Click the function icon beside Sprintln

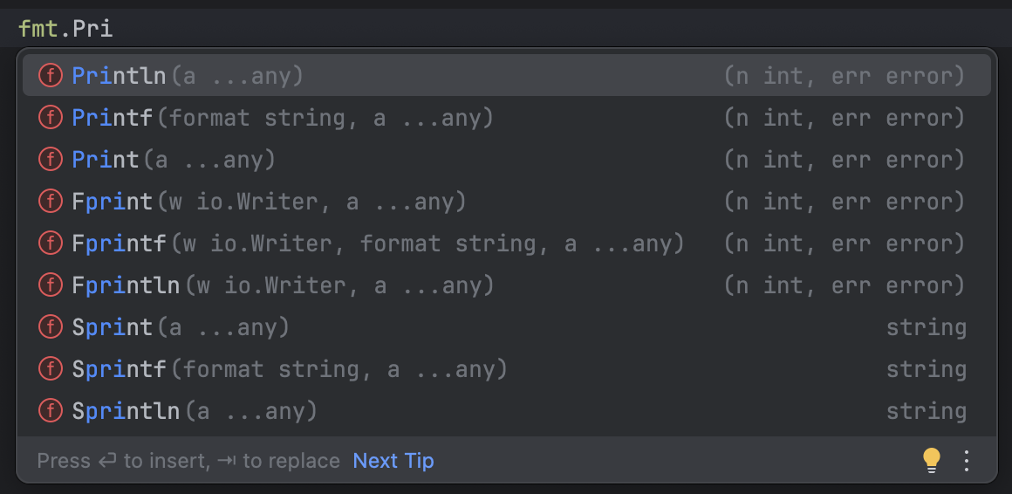pos(51,411)
